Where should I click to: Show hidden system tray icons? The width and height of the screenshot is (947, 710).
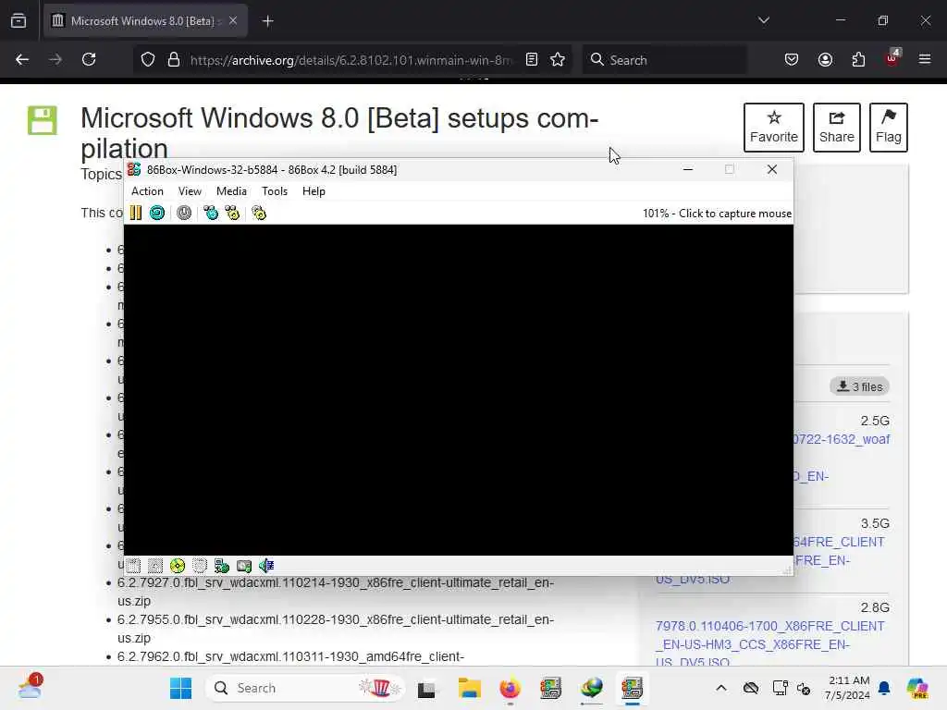point(721,688)
